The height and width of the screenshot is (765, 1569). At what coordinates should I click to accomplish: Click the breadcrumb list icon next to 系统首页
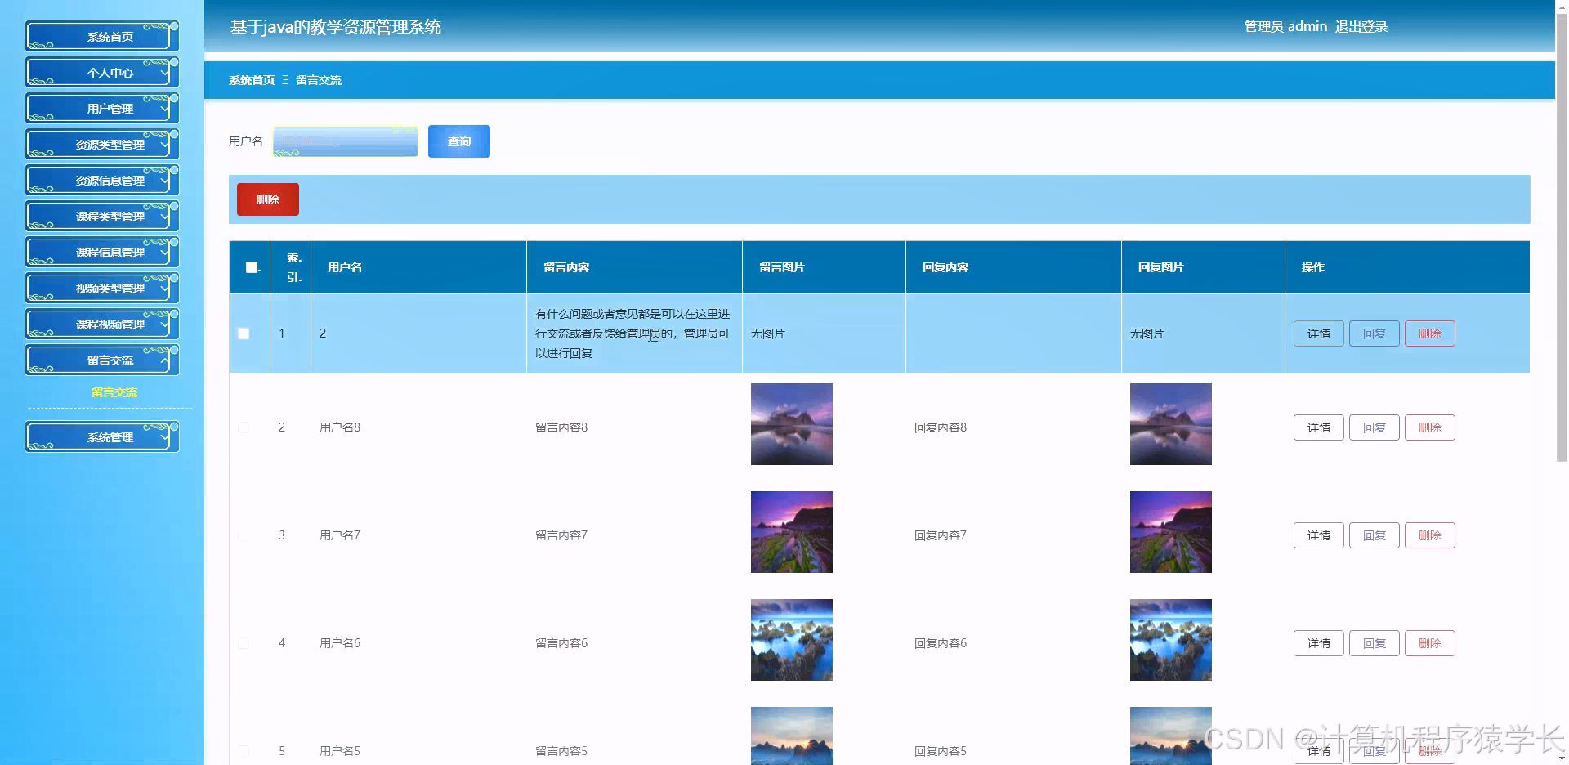(285, 80)
